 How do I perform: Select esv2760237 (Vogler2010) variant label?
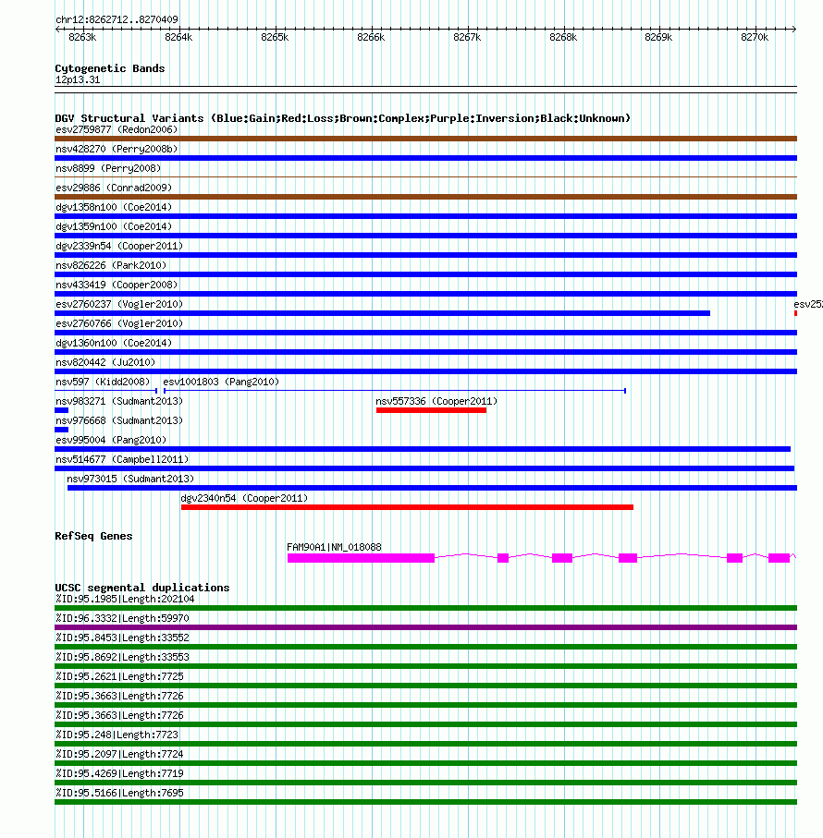119,304
